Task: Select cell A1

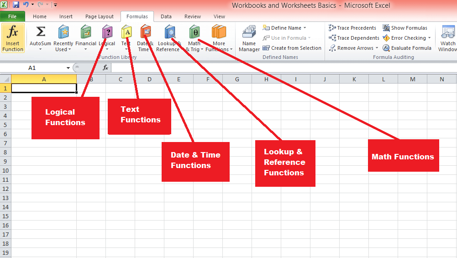Action: click(x=44, y=88)
